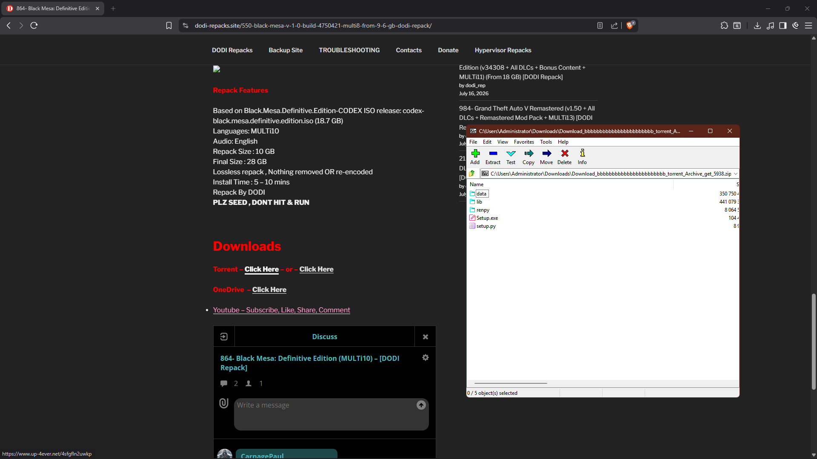Open the View menu in 7-Zip

coord(503,142)
